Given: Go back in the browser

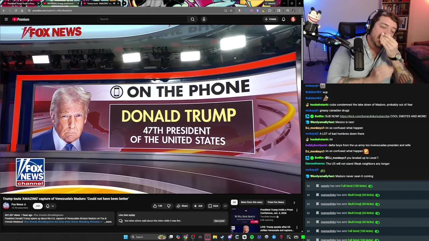Looking at the screenshot, I should (x=4, y=10).
